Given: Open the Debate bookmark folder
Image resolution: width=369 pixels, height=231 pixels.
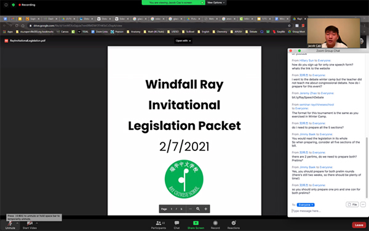Looking at the screenshot, I should pos(251,31).
